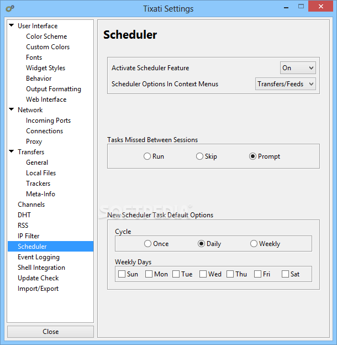Screen dimensions: 337x345
Task: Open Meta-Info settings
Action: click(40, 194)
